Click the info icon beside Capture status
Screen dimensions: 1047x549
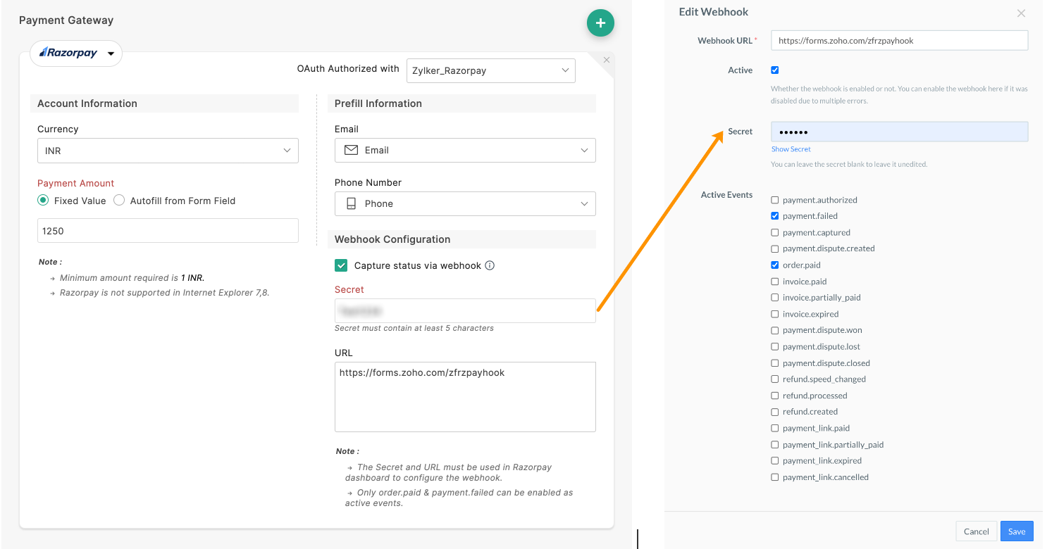[490, 265]
